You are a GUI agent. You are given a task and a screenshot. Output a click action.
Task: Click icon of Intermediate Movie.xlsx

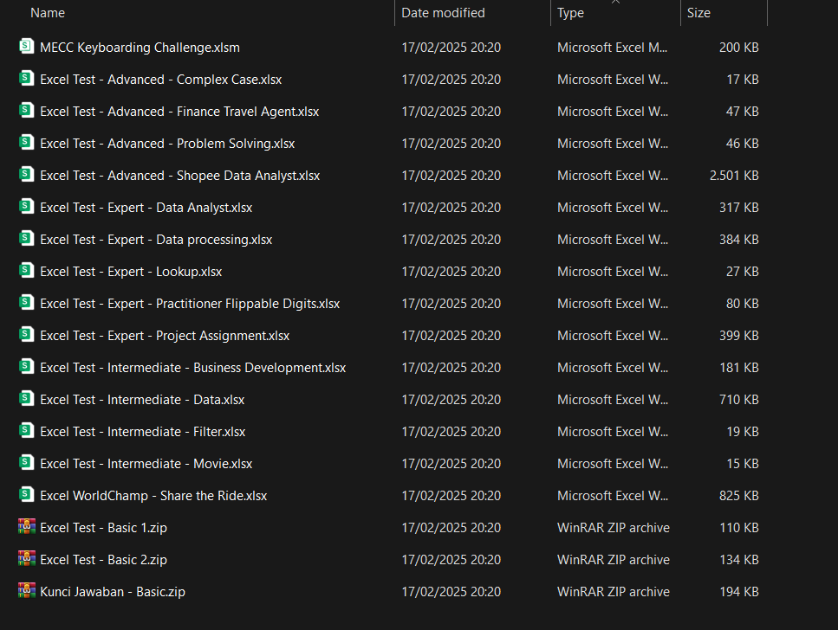tap(27, 463)
